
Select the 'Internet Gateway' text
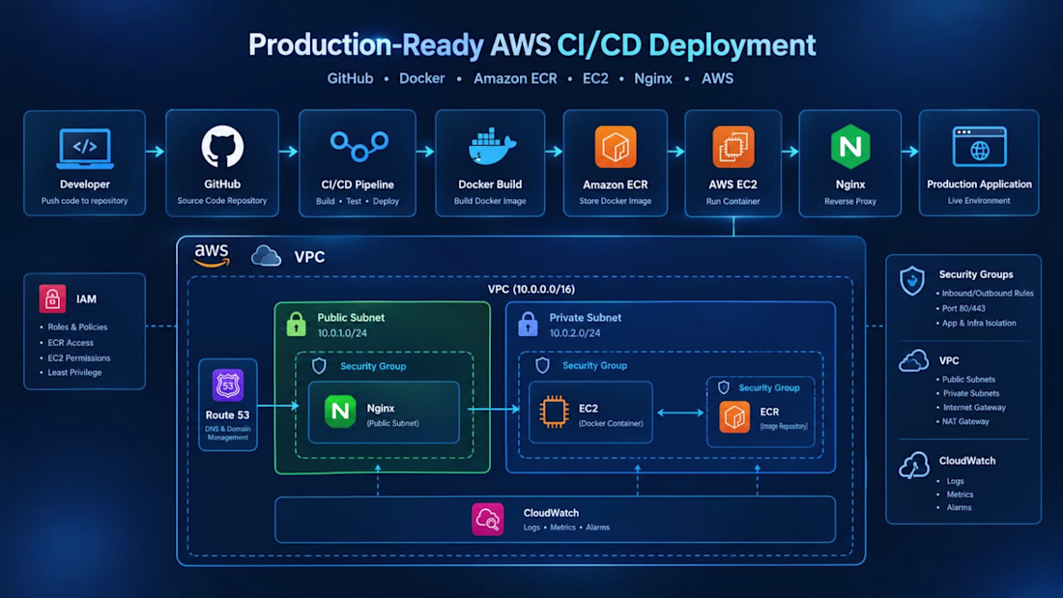[974, 408]
